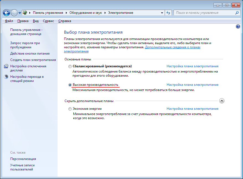The width and height of the screenshot is (243, 179).
Task: Open address bar history dropdown
Action: [162, 13]
